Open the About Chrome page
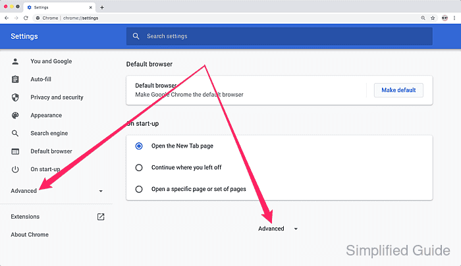461x266 pixels. (30, 234)
